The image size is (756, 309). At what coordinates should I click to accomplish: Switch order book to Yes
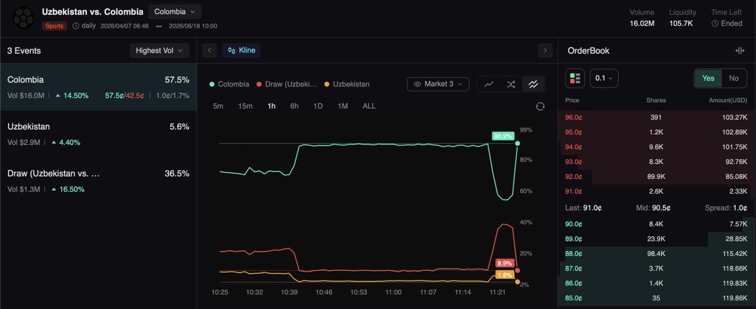708,78
